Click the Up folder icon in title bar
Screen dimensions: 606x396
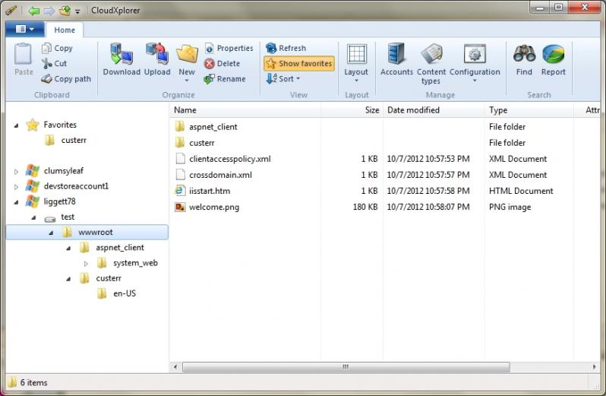click(x=65, y=11)
